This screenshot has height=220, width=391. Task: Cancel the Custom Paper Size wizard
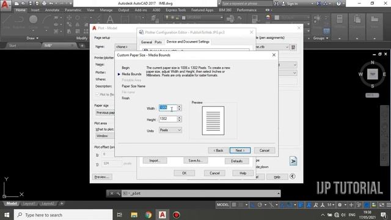click(265, 150)
